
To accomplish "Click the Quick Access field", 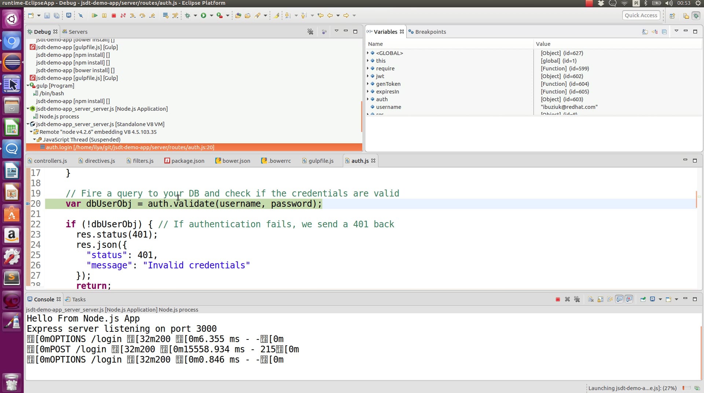I will tap(641, 15).
